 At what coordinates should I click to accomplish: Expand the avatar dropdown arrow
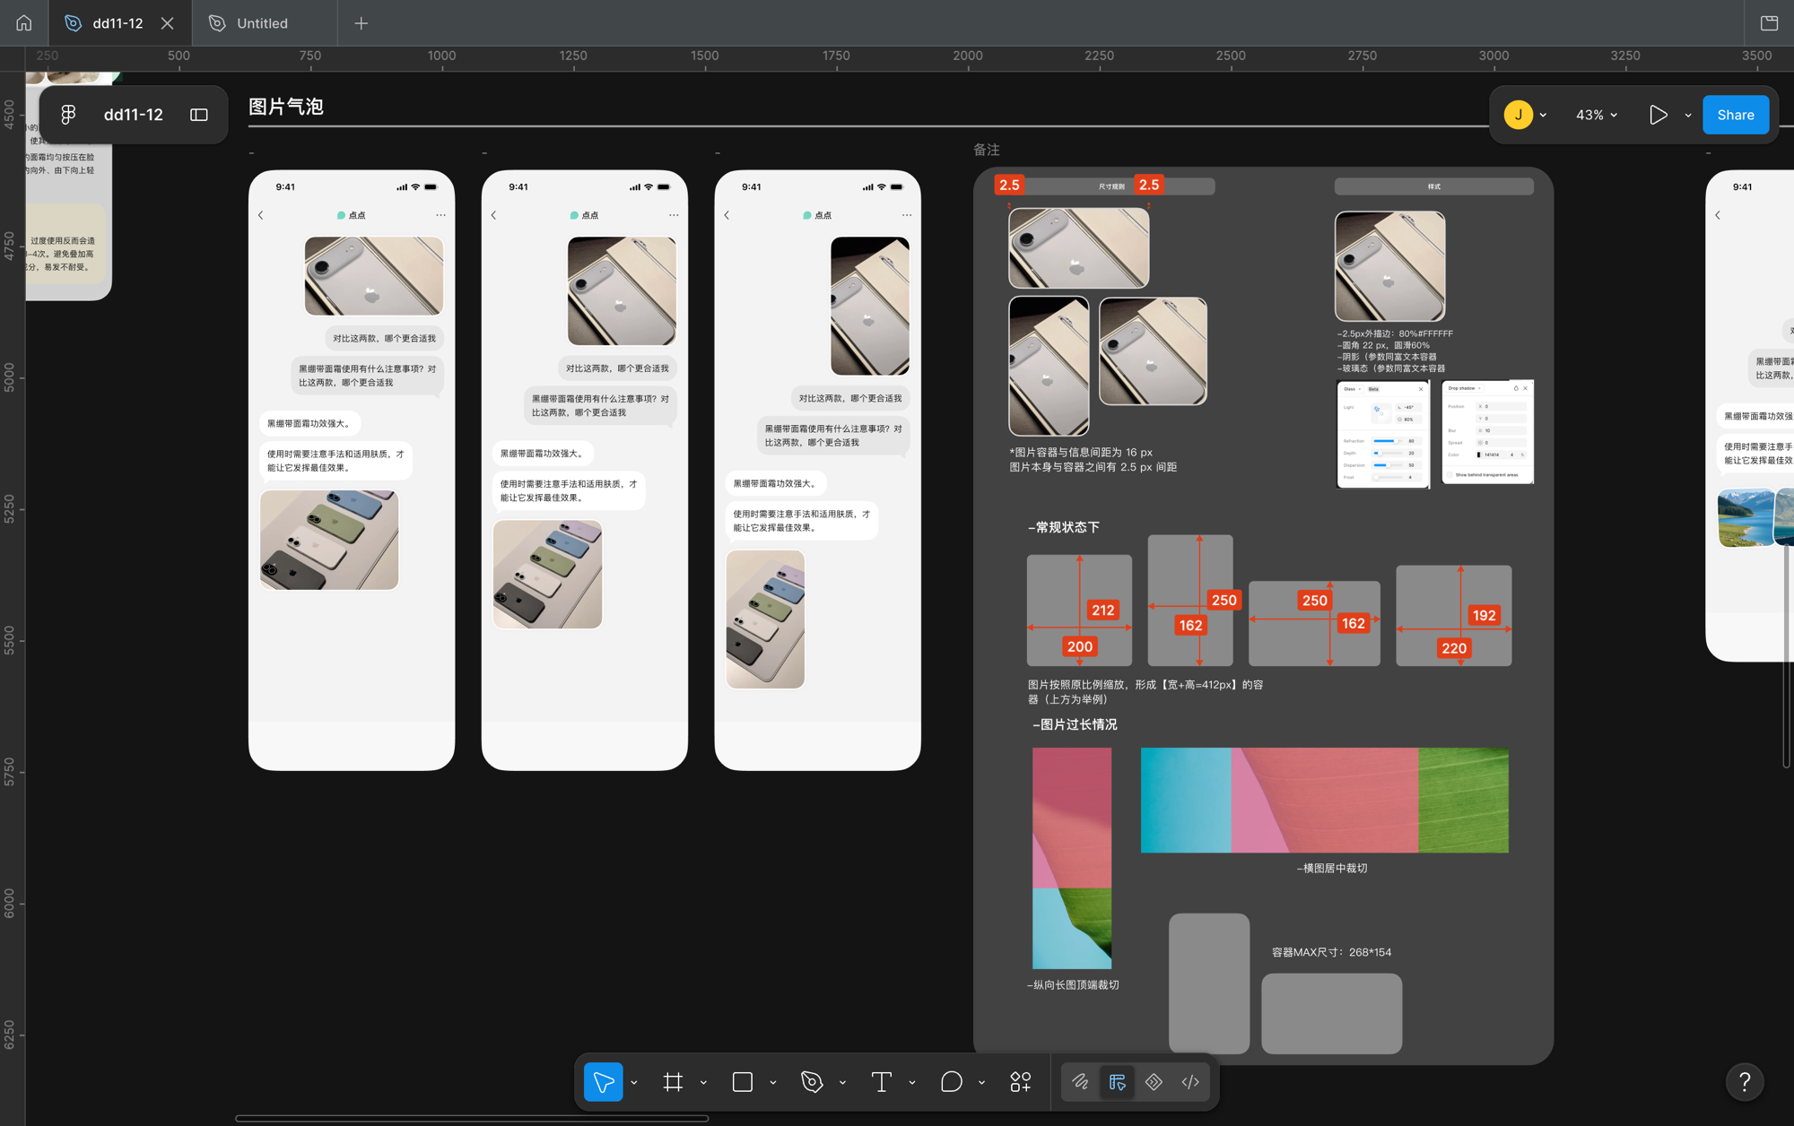pyautogui.click(x=1543, y=115)
